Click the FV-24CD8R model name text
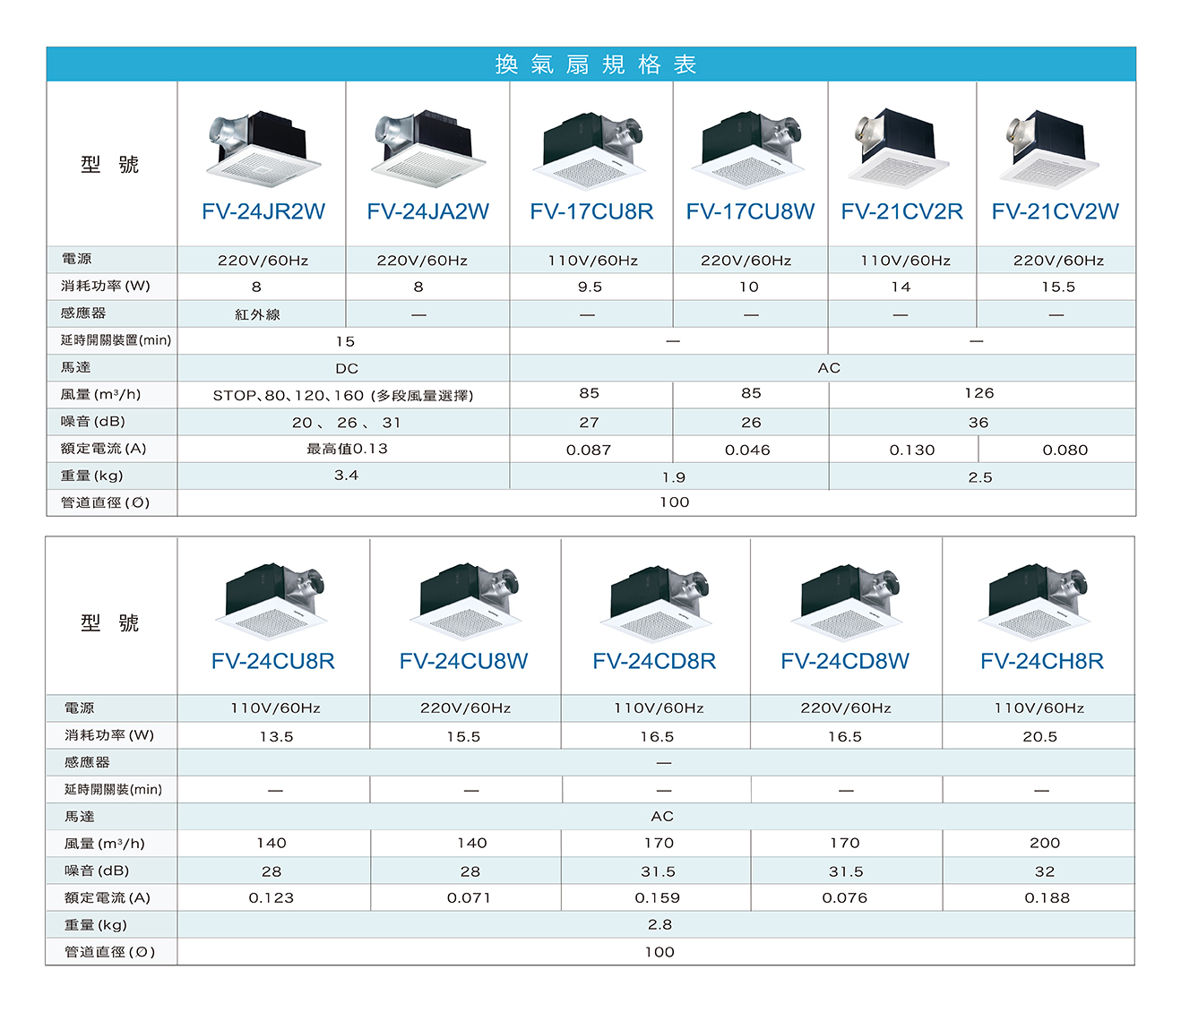This screenshot has width=1181, height=1012. [654, 661]
